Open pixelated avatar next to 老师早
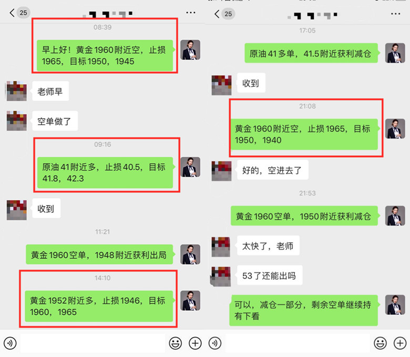Viewport: 410px width, 357px height. [x=16, y=91]
